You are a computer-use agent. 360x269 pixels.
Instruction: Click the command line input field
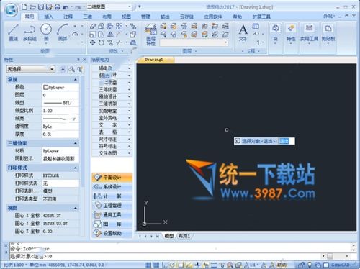tap(166, 256)
